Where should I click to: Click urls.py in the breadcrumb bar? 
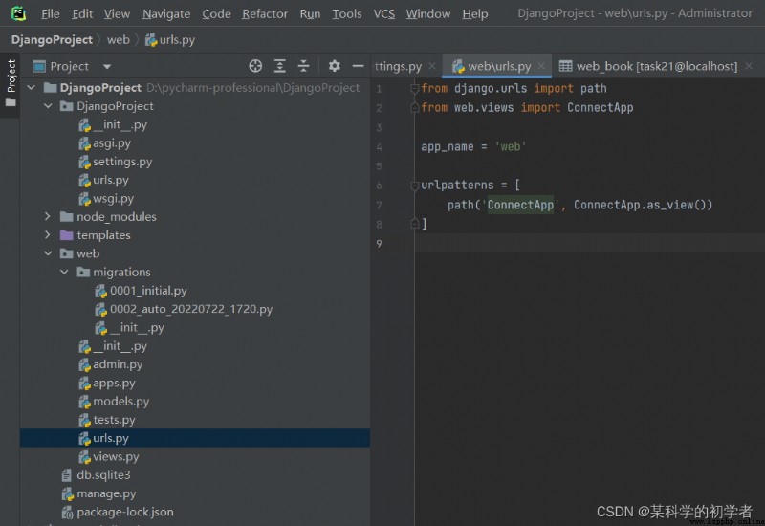170,39
